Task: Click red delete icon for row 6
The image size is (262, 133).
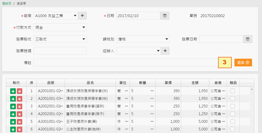Action: point(19,129)
